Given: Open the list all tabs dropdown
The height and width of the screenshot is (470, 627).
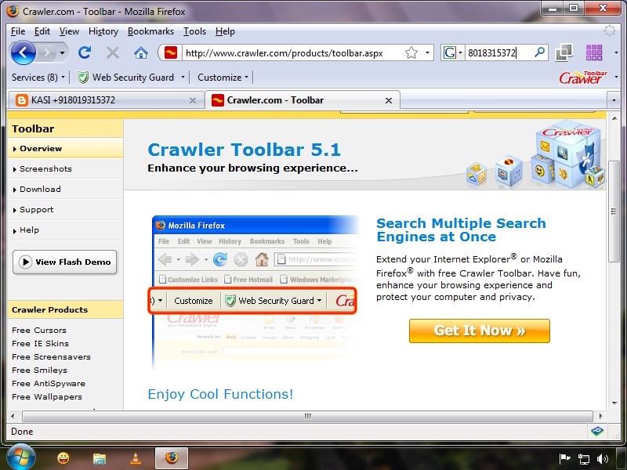Looking at the screenshot, I should [614, 100].
